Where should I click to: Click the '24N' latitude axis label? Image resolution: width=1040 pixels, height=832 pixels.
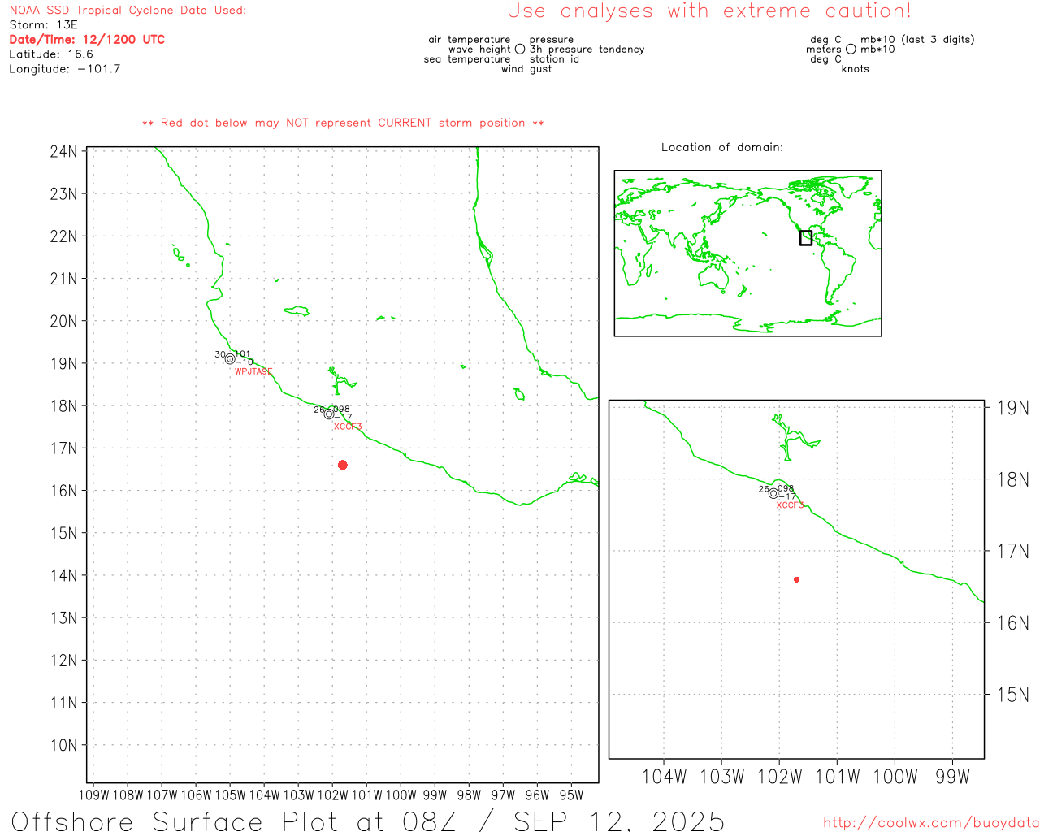64,152
